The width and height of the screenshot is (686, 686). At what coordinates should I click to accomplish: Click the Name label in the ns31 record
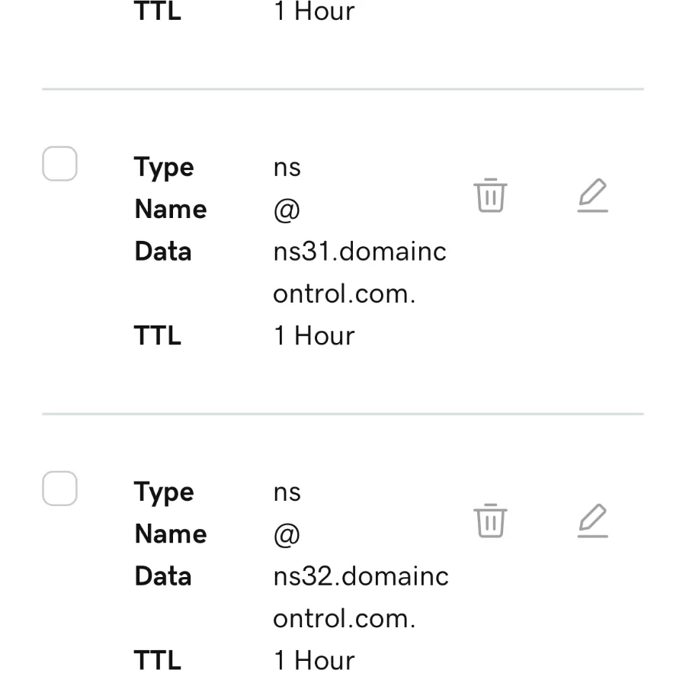[170, 210]
